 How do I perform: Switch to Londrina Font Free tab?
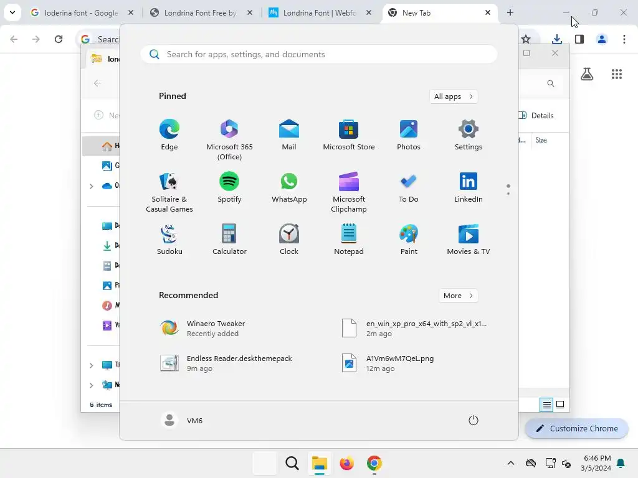[x=200, y=13]
